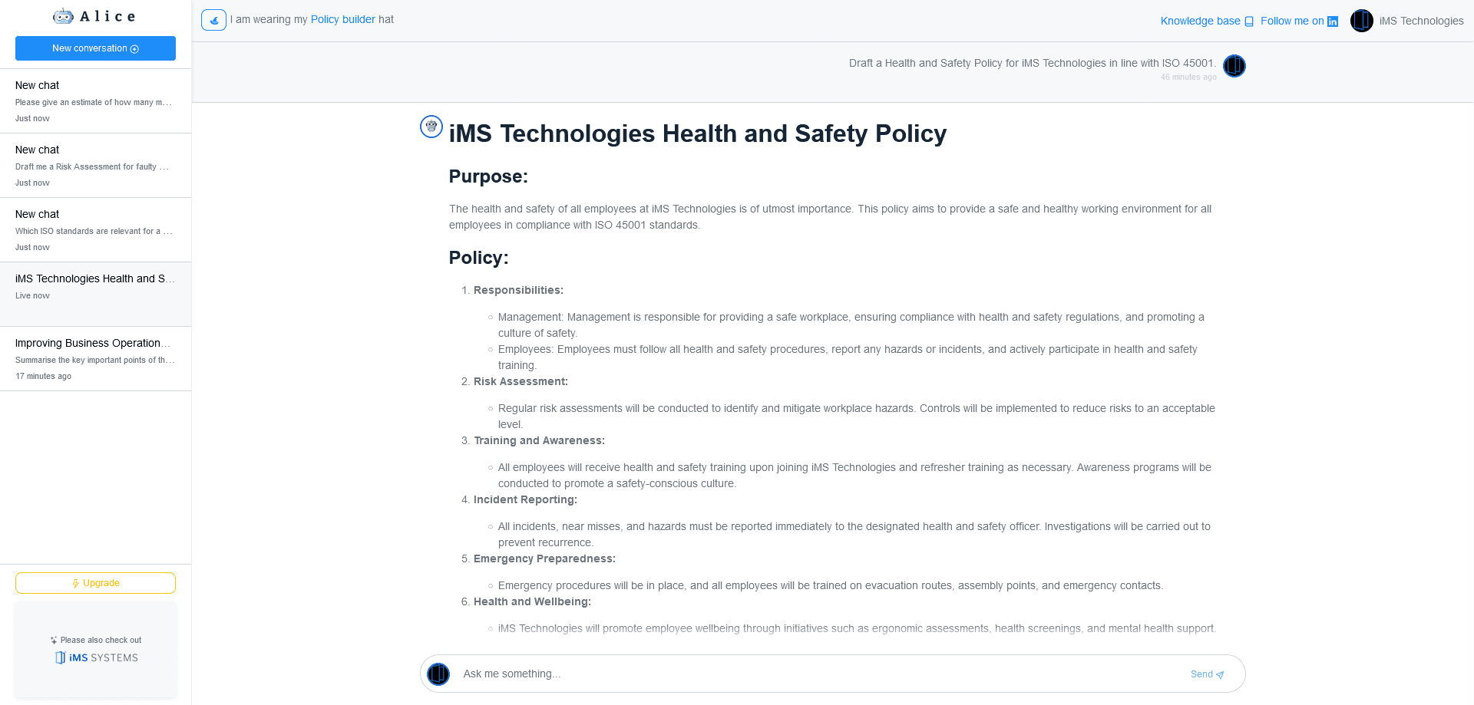Click the lightning icon on Upgrade button
Viewport: 1474px width, 705px height.
(x=75, y=583)
